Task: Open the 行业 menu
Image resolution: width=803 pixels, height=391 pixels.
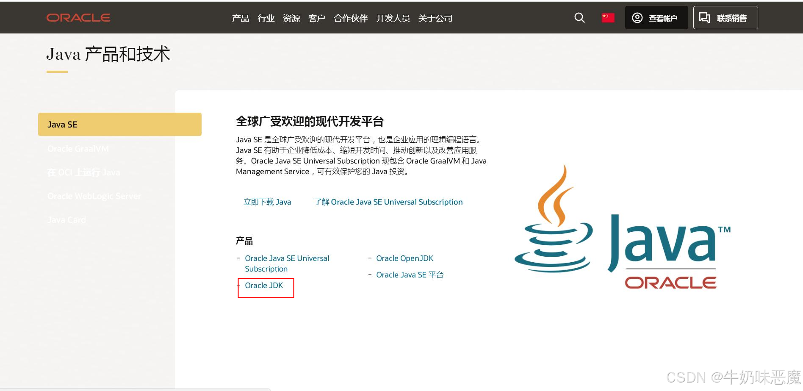Action: [266, 18]
